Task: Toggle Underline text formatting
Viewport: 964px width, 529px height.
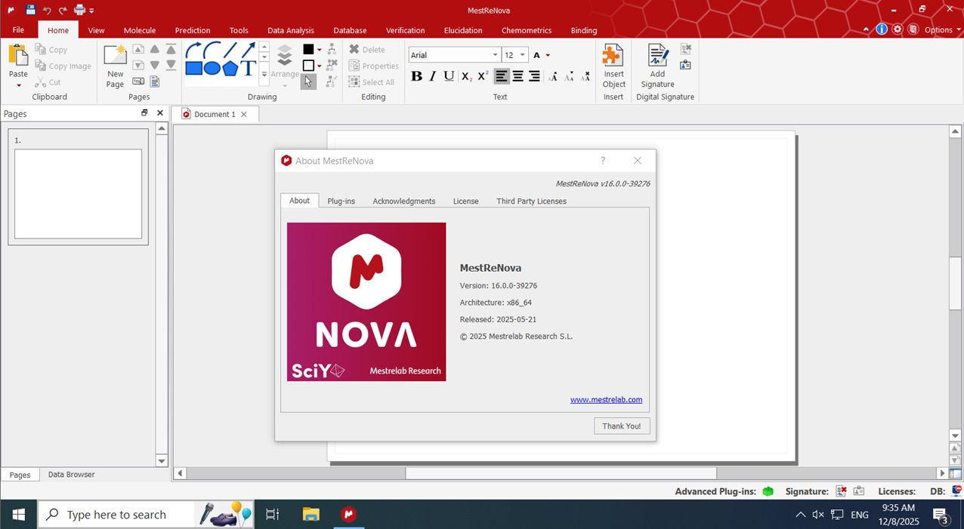Action: [449, 76]
